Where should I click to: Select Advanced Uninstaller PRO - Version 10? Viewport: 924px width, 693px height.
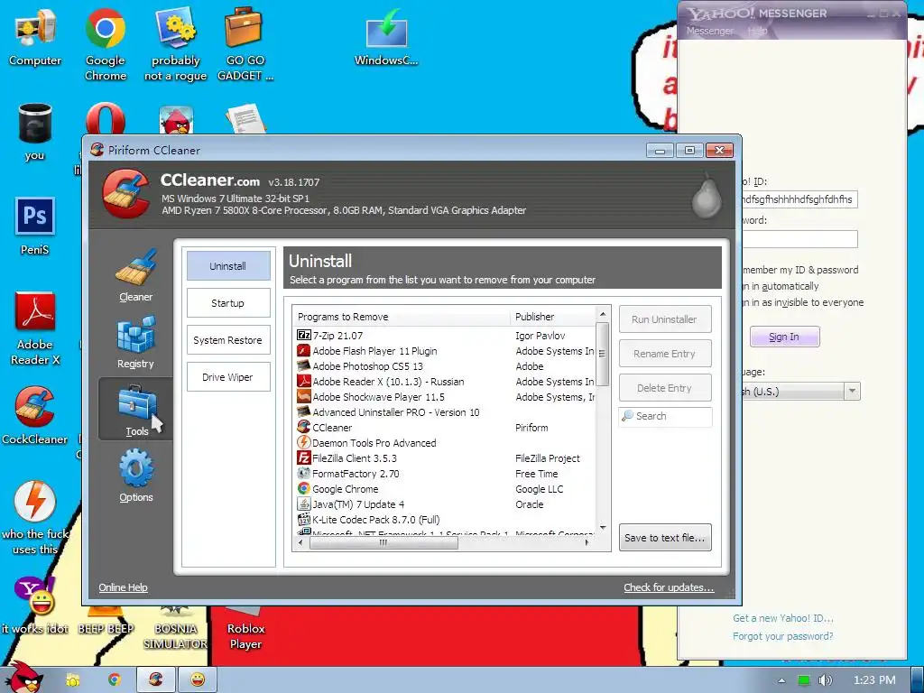445,411
